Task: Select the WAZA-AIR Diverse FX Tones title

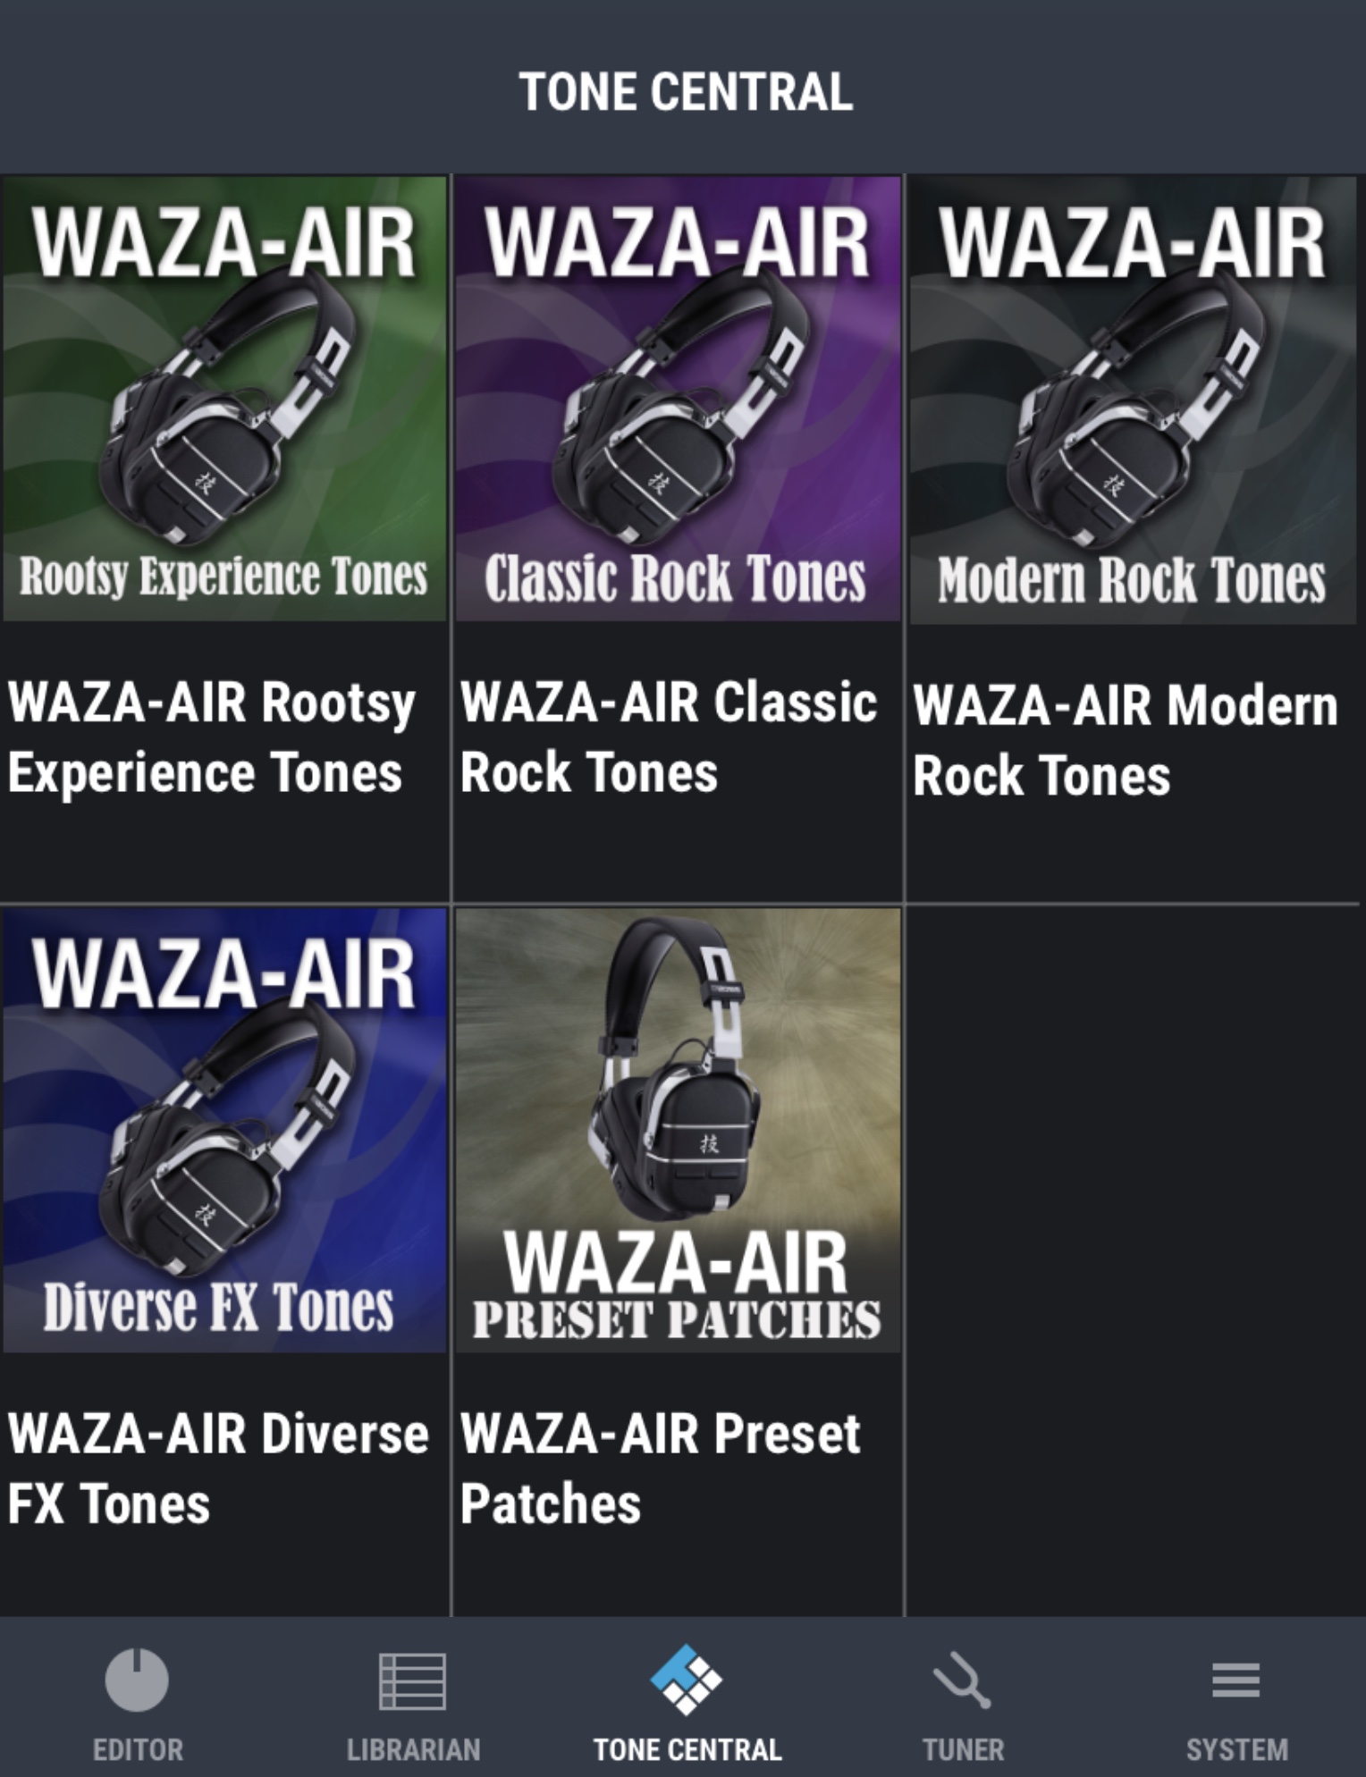Action: click(x=218, y=1469)
